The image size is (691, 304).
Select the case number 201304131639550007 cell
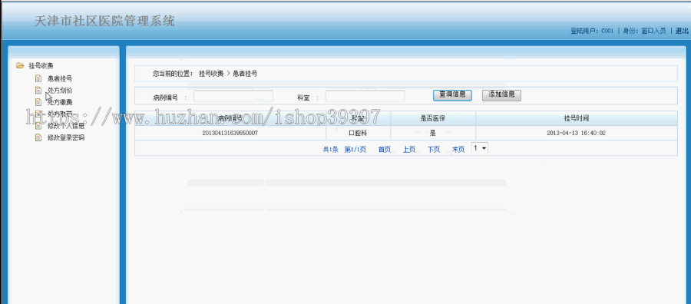tap(230, 133)
